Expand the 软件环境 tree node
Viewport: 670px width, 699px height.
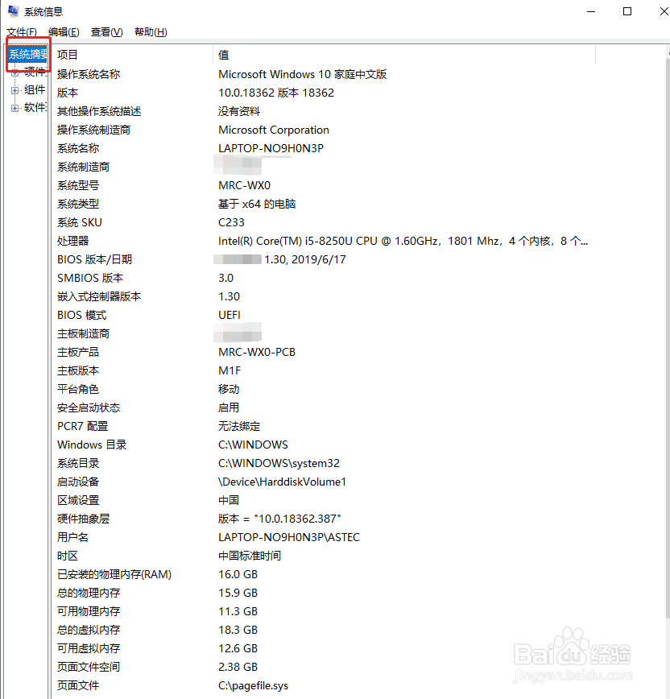point(15,107)
